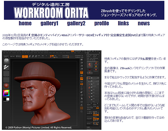Click the swirl brush thumbnail in ZBrush
The width and height of the screenshot is (168, 131).
[x=6, y=61]
